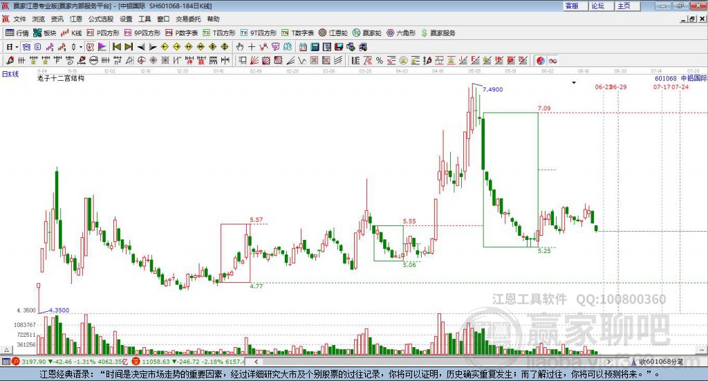
Task: Toggle the pink flag icon
Action: click(102, 47)
